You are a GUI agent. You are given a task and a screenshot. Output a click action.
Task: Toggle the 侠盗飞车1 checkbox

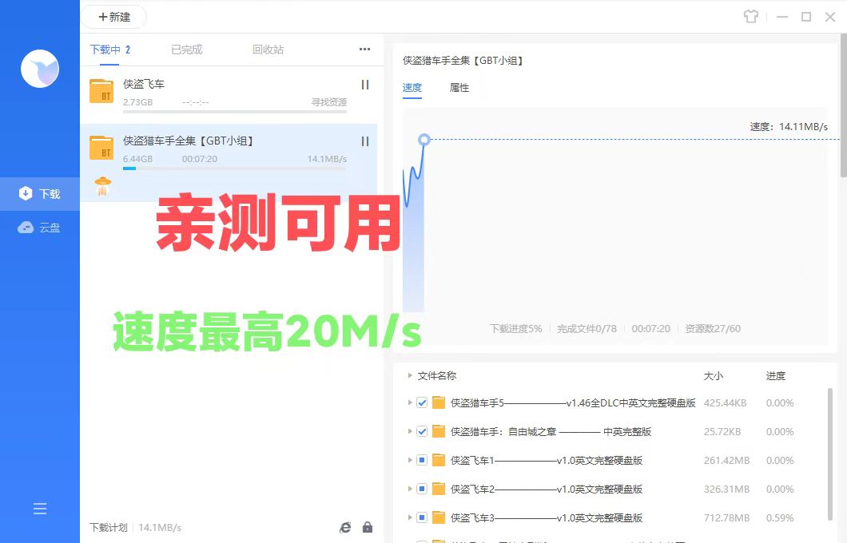point(422,461)
